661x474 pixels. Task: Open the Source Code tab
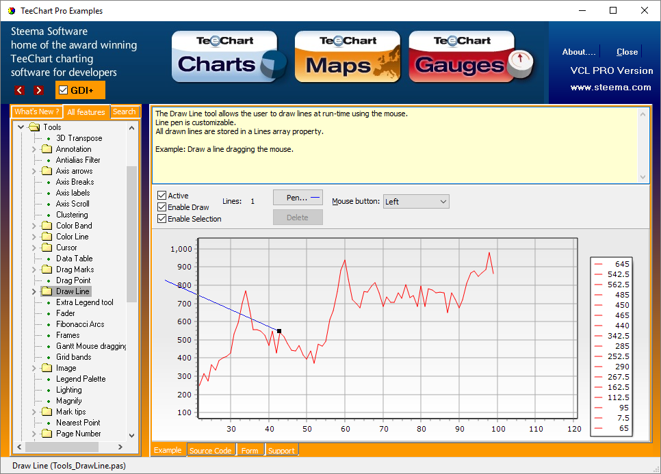point(210,451)
